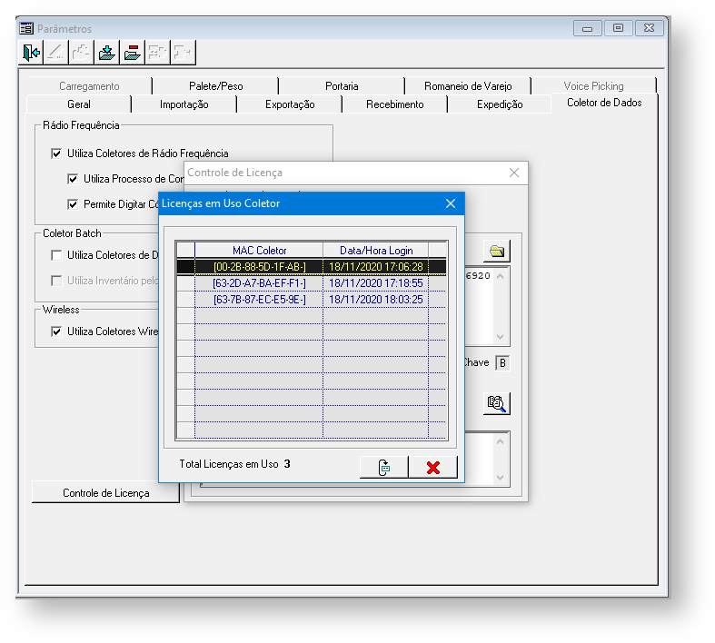Click the refresh licenses icon button

pyautogui.click(x=384, y=467)
